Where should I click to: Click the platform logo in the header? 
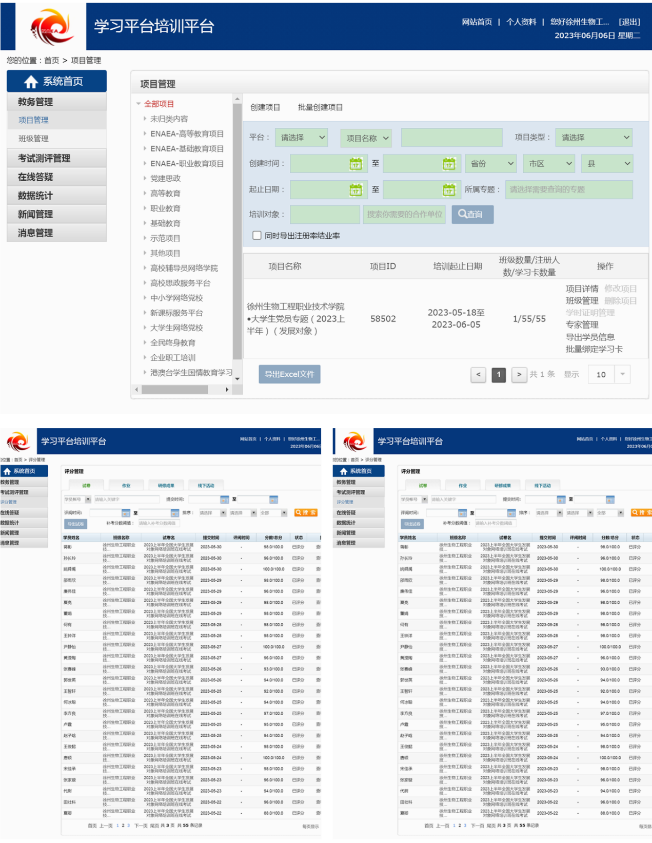51,27
